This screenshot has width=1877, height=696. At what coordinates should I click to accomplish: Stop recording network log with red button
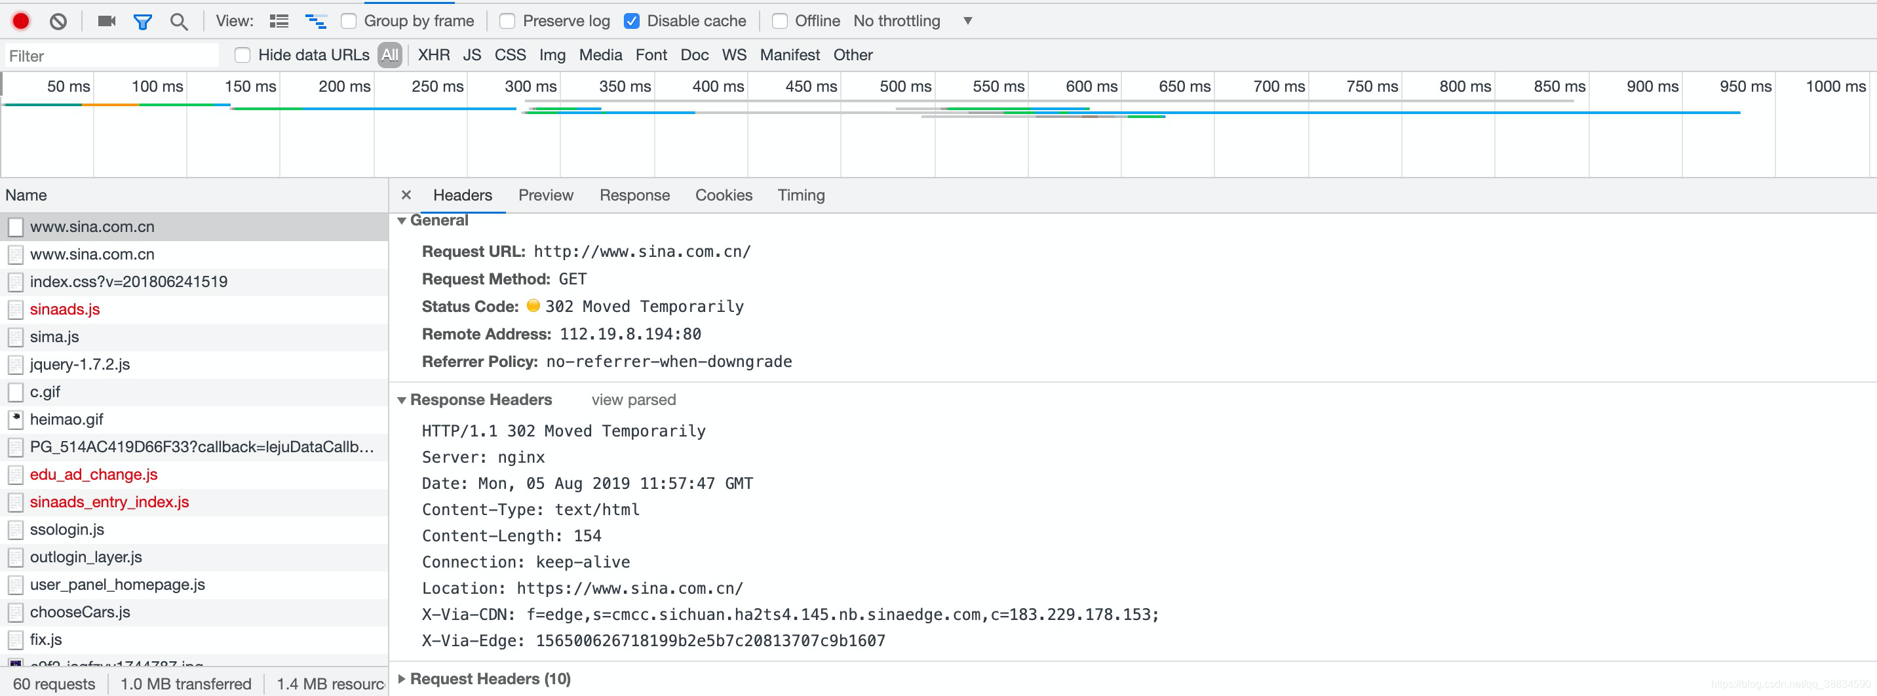[x=21, y=21]
